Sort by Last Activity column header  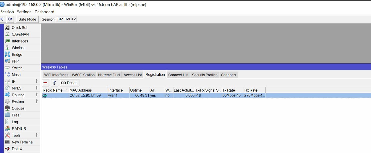click(184, 90)
